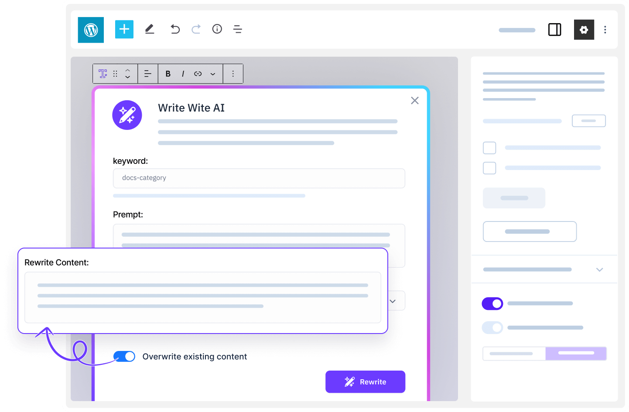
Task: Open the block toolbar kebab menu
Action: (233, 74)
